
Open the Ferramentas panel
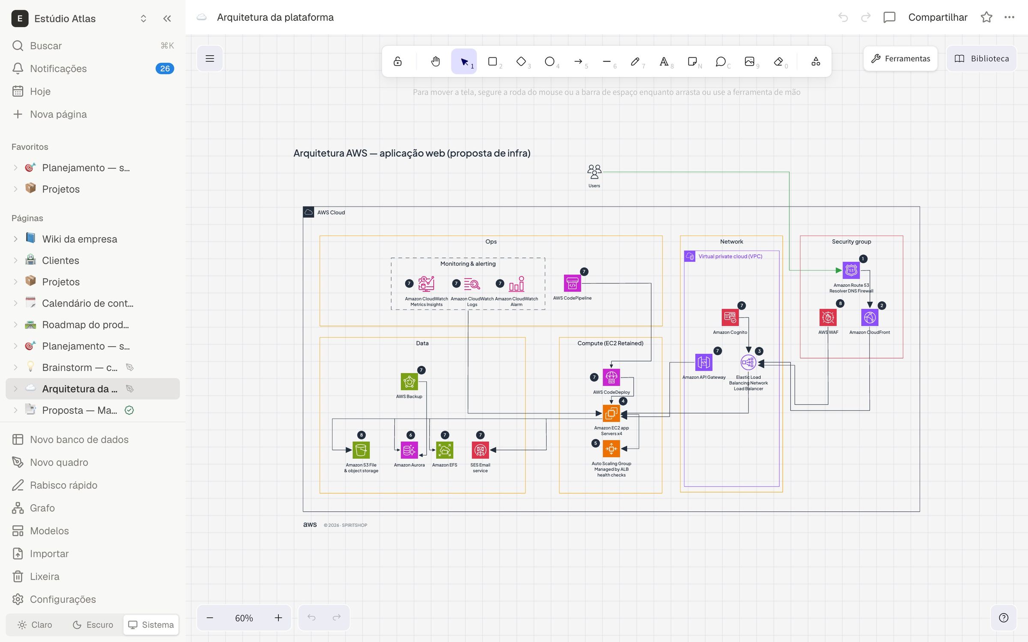point(900,59)
